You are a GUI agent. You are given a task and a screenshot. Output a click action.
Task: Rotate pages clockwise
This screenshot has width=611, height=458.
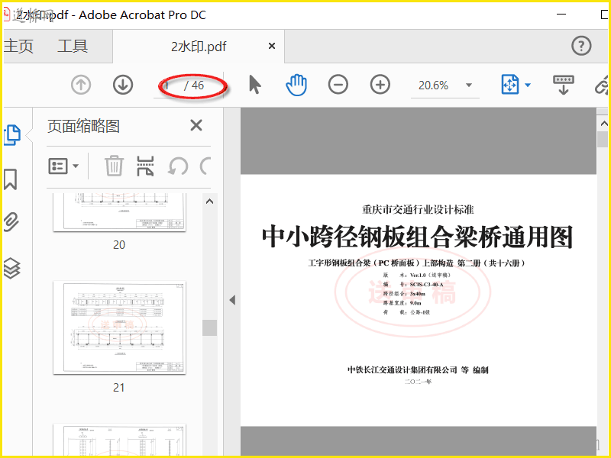coord(205,166)
